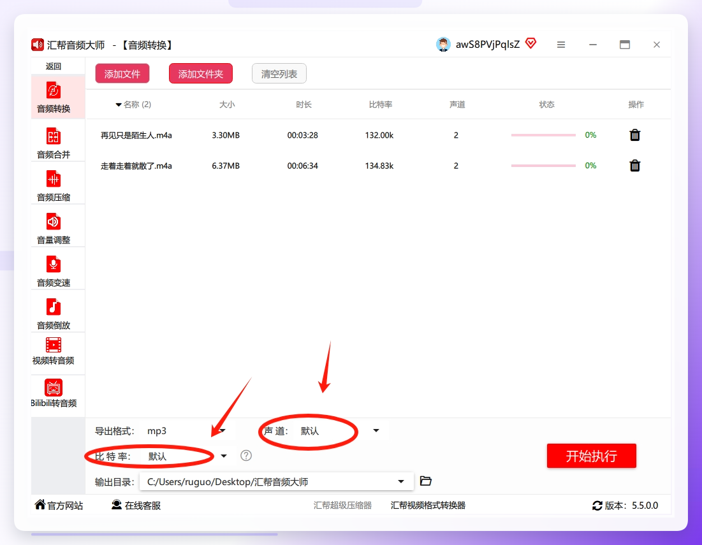The height and width of the screenshot is (545, 702).
Task: Click the username awS8PVjPqlsZ
Action: (x=488, y=44)
